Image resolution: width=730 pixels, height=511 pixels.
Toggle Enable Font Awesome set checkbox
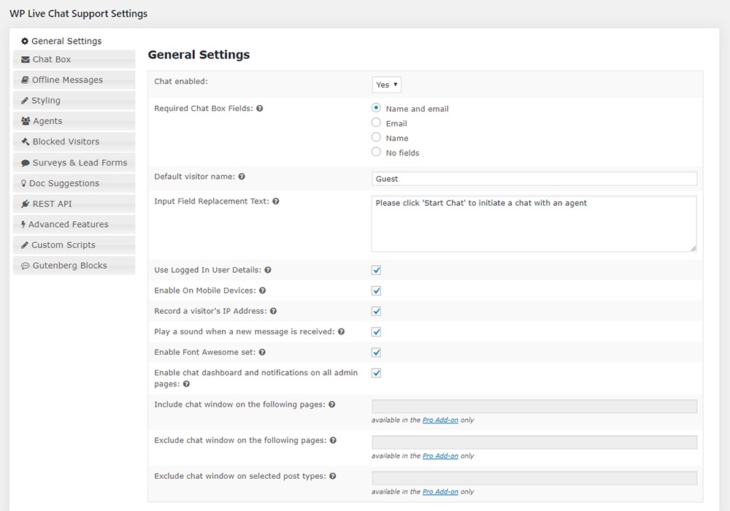click(376, 353)
